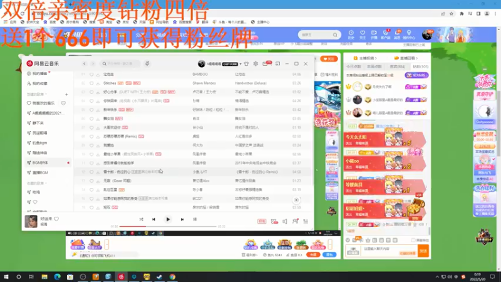Open the 创作中心 icon
The height and width of the screenshot is (282, 501).
[x=409, y=34]
